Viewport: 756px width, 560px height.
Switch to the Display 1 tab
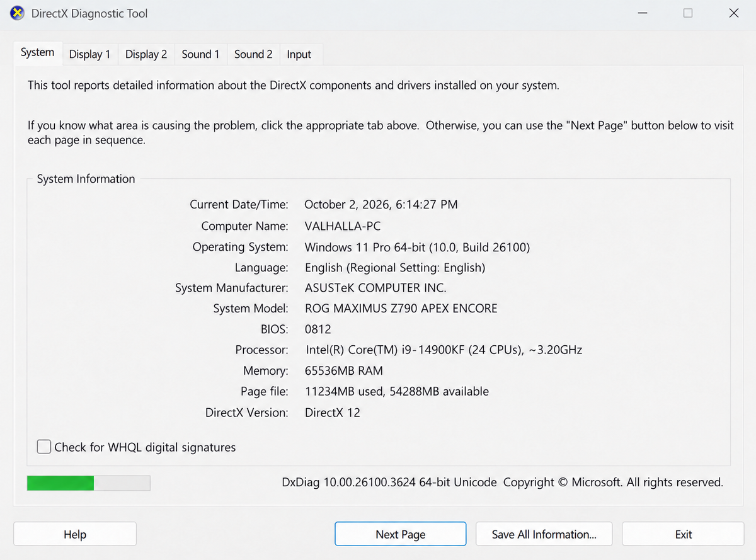point(89,54)
